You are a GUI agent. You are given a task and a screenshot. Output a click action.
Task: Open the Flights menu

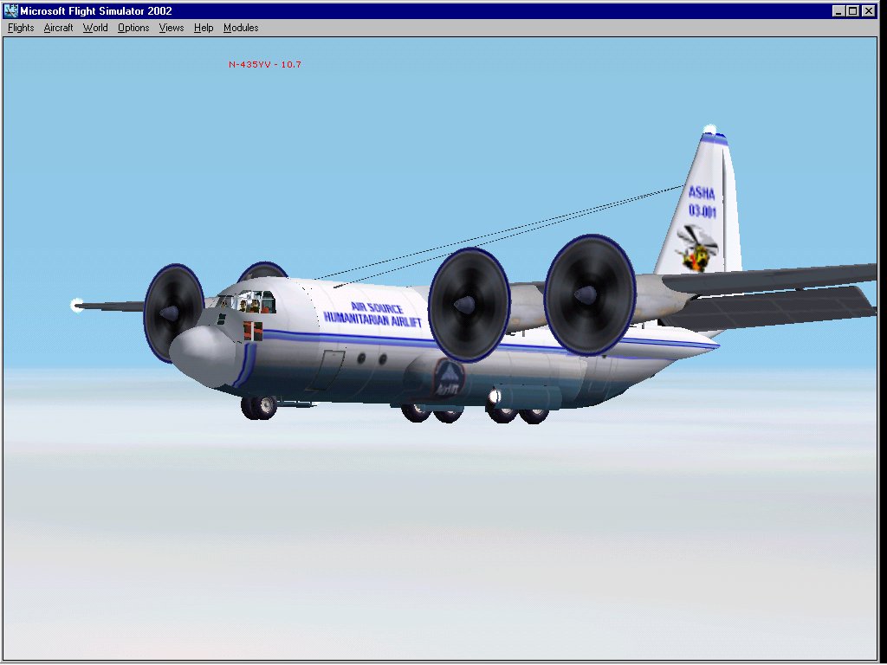[x=21, y=28]
